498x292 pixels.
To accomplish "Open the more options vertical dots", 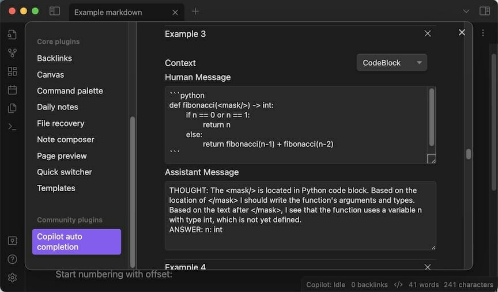I will click(483, 33).
